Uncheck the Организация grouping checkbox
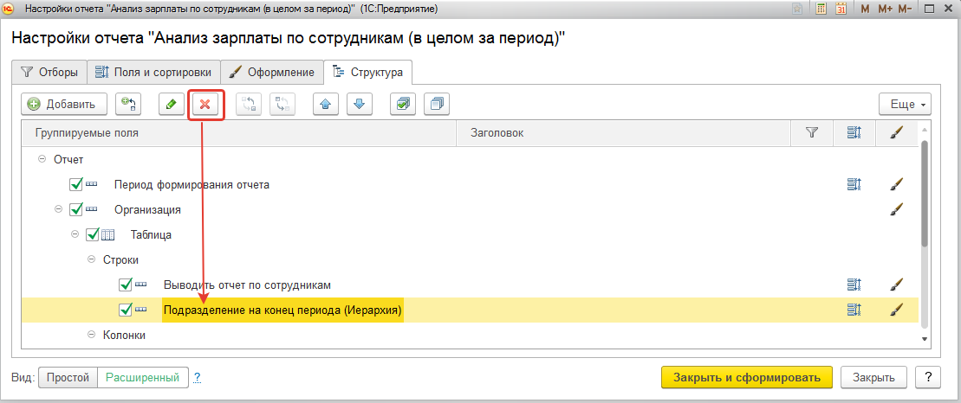 tap(76, 209)
